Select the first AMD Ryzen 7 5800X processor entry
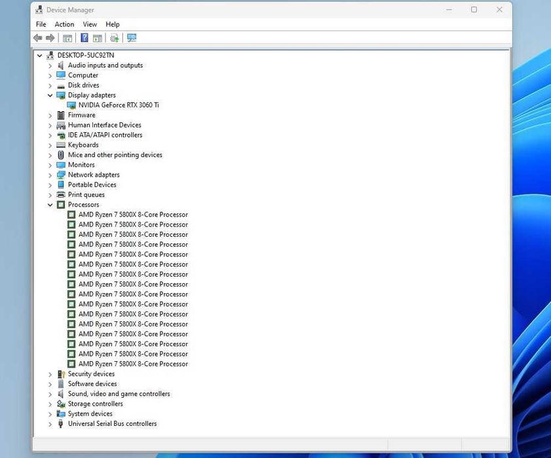The image size is (551, 458). click(133, 215)
